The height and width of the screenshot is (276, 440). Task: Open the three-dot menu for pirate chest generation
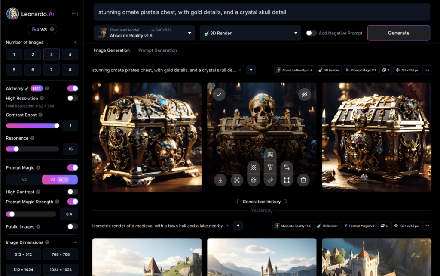click(427, 70)
